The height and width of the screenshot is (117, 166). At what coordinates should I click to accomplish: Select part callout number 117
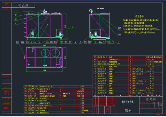click(119, 28)
